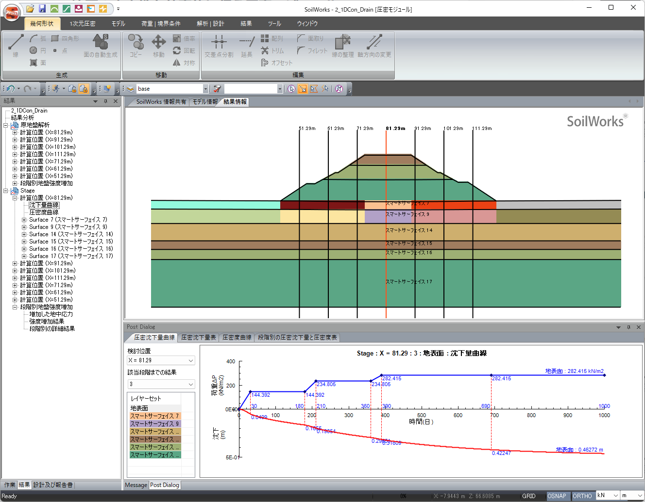Screen dimensions: 645x502
Task: Open the SoilWorks application menu orb
Action: pyautogui.click(x=11, y=12)
